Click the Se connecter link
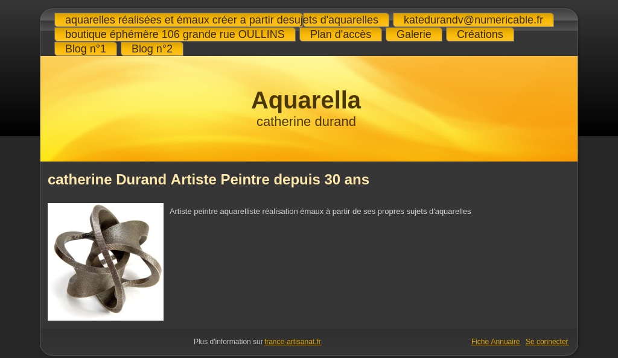Screen dimensions: 618x358 pyautogui.click(x=547, y=342)
